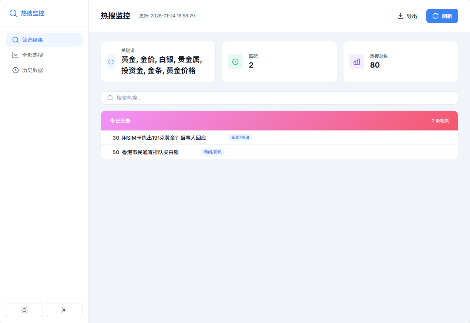Click the 搜索热搜 search input field
Image resolution: width=470 pixels, height=323 pixels.
279,98
